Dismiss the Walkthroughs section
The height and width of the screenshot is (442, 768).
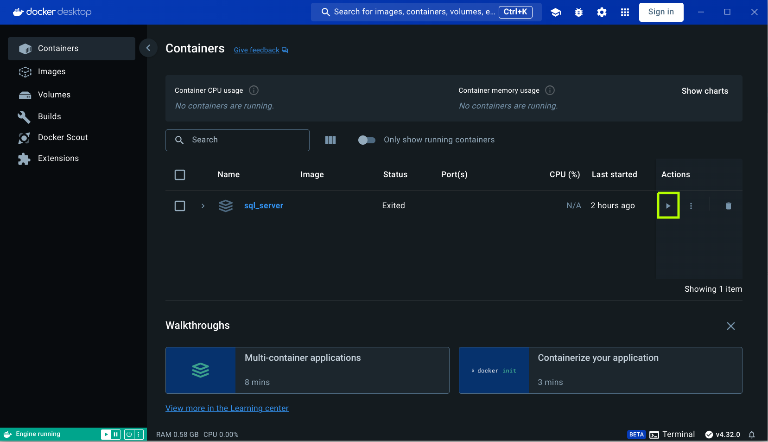731,326
